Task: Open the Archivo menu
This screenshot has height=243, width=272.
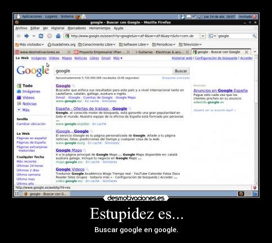Action: pos(21,28)
